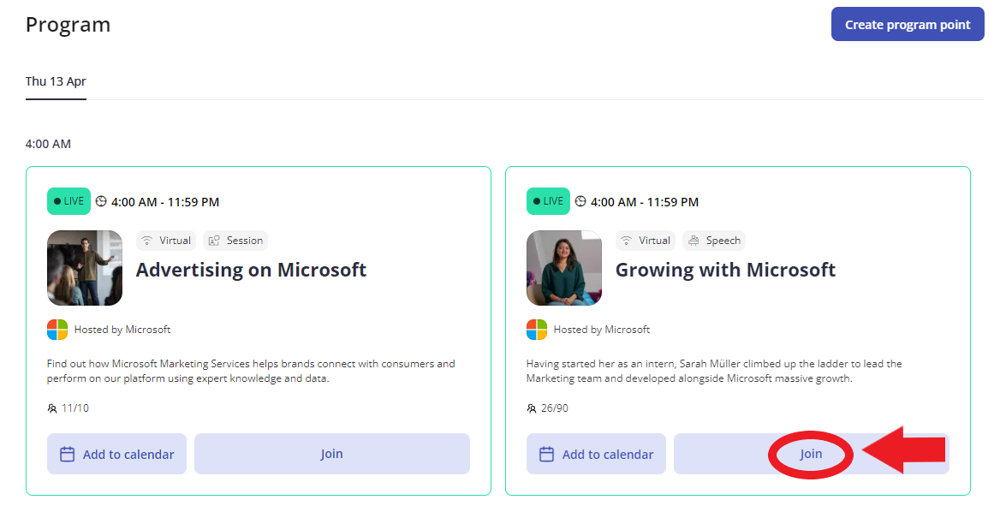Viewport: 1000px width, 506px height.
Task: Click the calendar icon in the Growing card
Action: tap(546, 455)
